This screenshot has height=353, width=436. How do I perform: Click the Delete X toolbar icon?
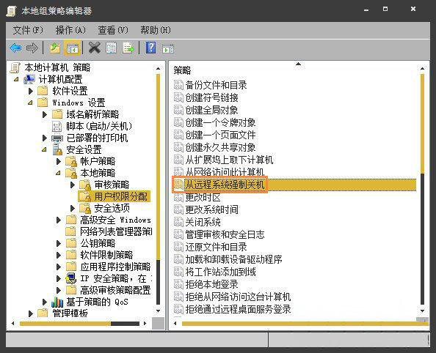[95, 48]
